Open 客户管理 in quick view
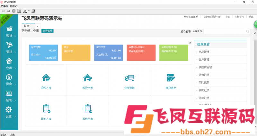This screenshot has width=257, height=136. tap(204, 60)
